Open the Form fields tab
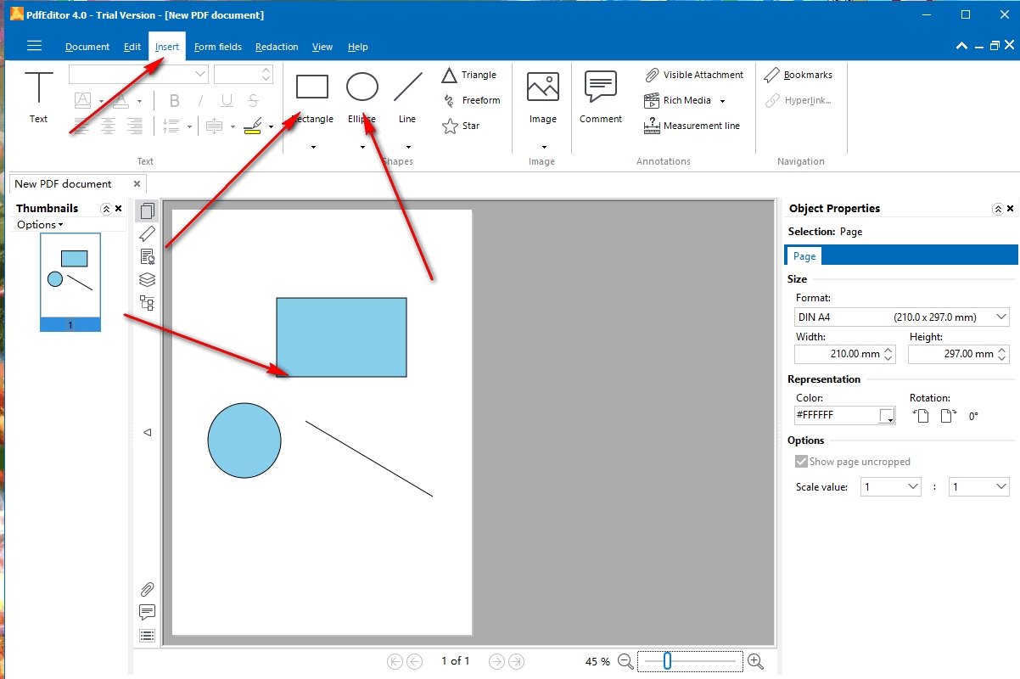 tap(217, 47)
